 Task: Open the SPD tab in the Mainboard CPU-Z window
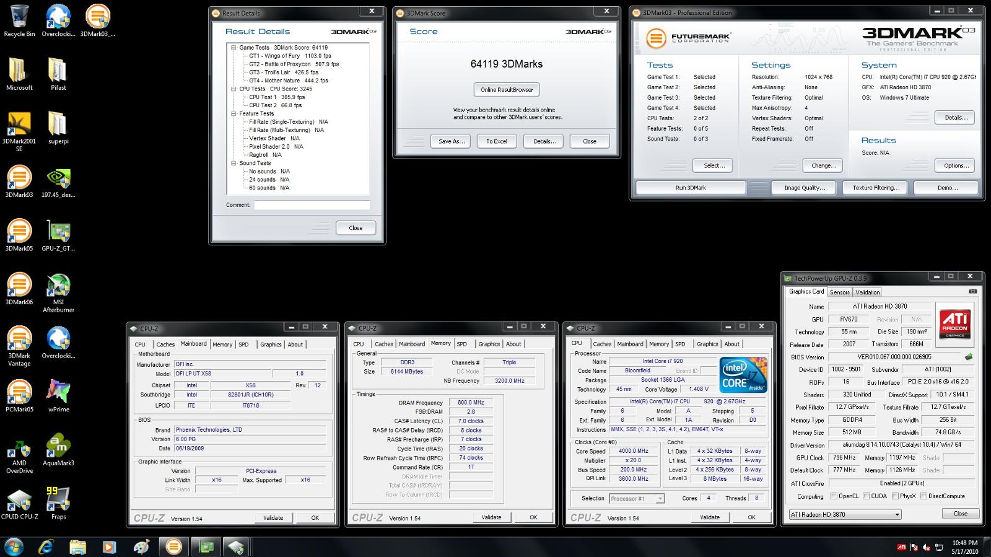pos(243,344)
